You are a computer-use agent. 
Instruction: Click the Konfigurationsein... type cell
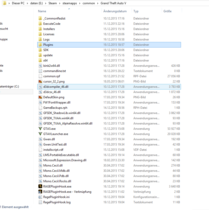146,197
